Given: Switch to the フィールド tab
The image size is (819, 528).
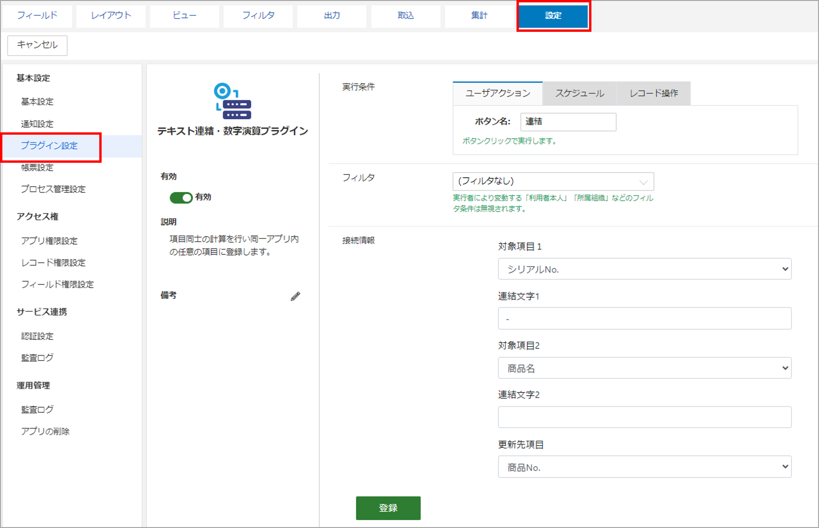Looking at the screenshot, I should point(37,15).
